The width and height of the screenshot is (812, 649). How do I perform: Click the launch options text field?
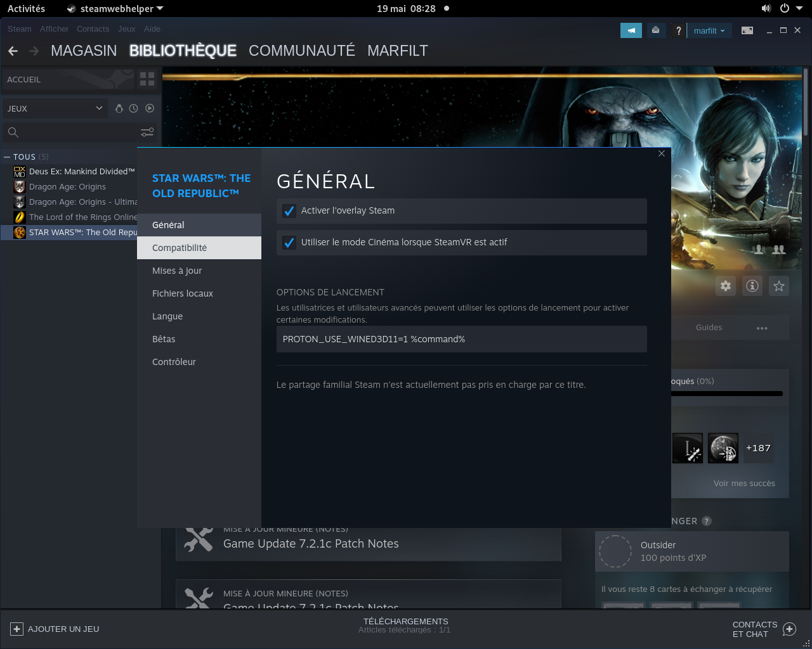[462, 339]
